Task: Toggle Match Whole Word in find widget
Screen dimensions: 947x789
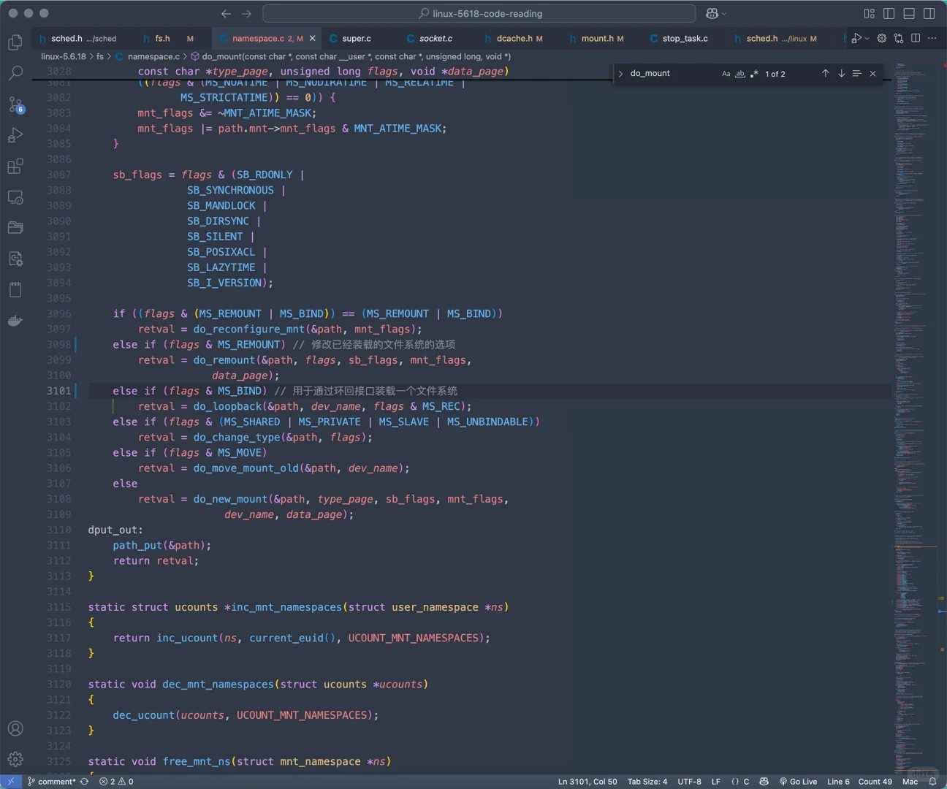Action: [740, 74]
